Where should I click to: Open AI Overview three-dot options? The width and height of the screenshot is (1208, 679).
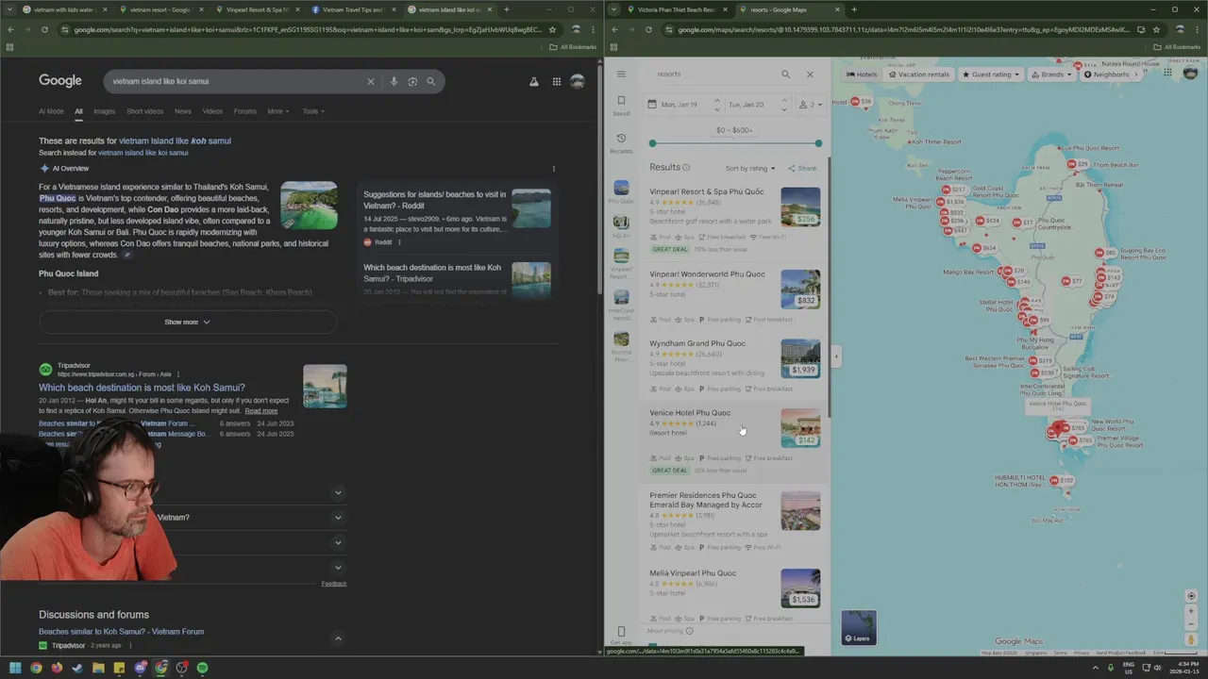[x=554, y=169]
